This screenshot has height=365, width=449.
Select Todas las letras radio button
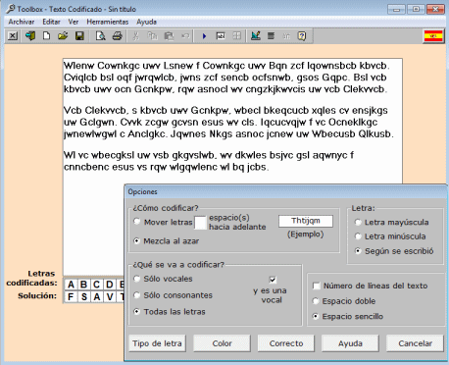click(x=137, y=312)
